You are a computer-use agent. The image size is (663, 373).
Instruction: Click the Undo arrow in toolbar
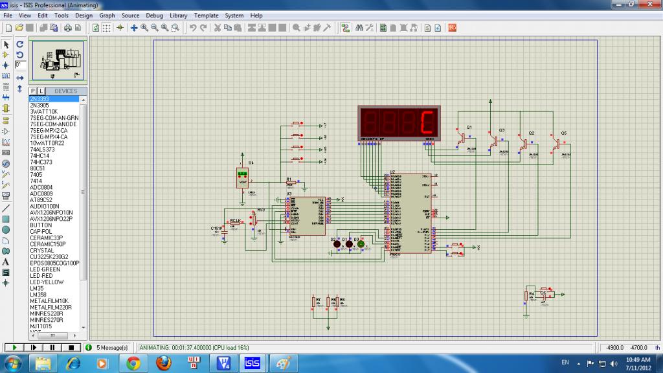[193, 28]
